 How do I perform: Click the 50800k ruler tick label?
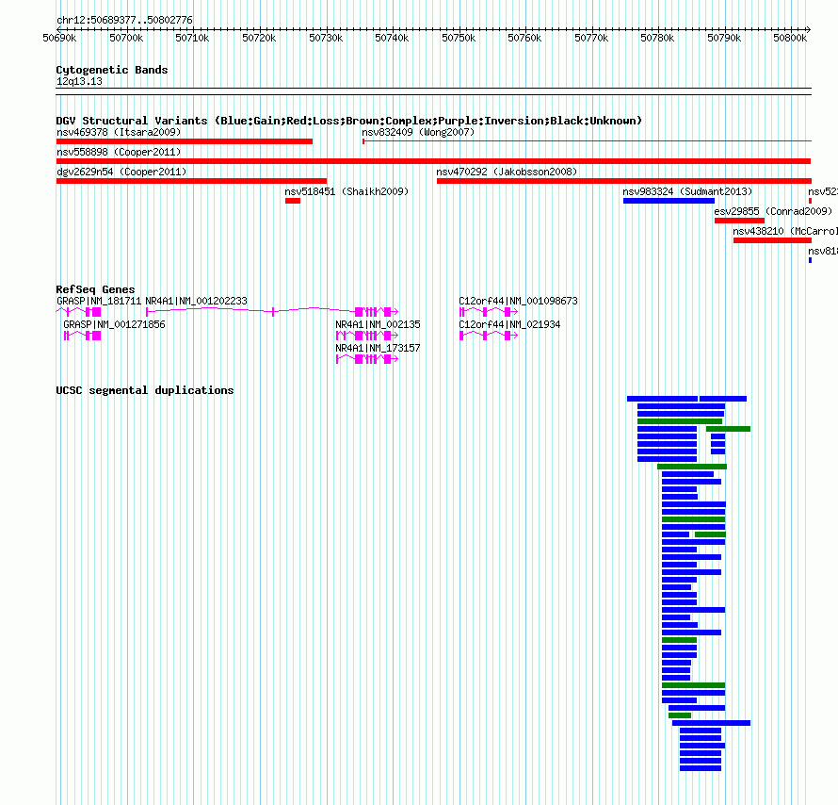pos(790,38)
